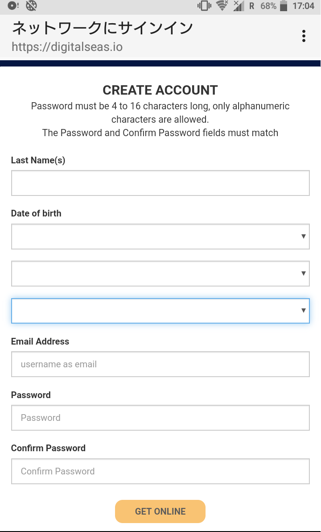The width and height of the screenshot is (321, 532).
Task: Tap the vibrate mode status icon
Action: coord(204,6)
